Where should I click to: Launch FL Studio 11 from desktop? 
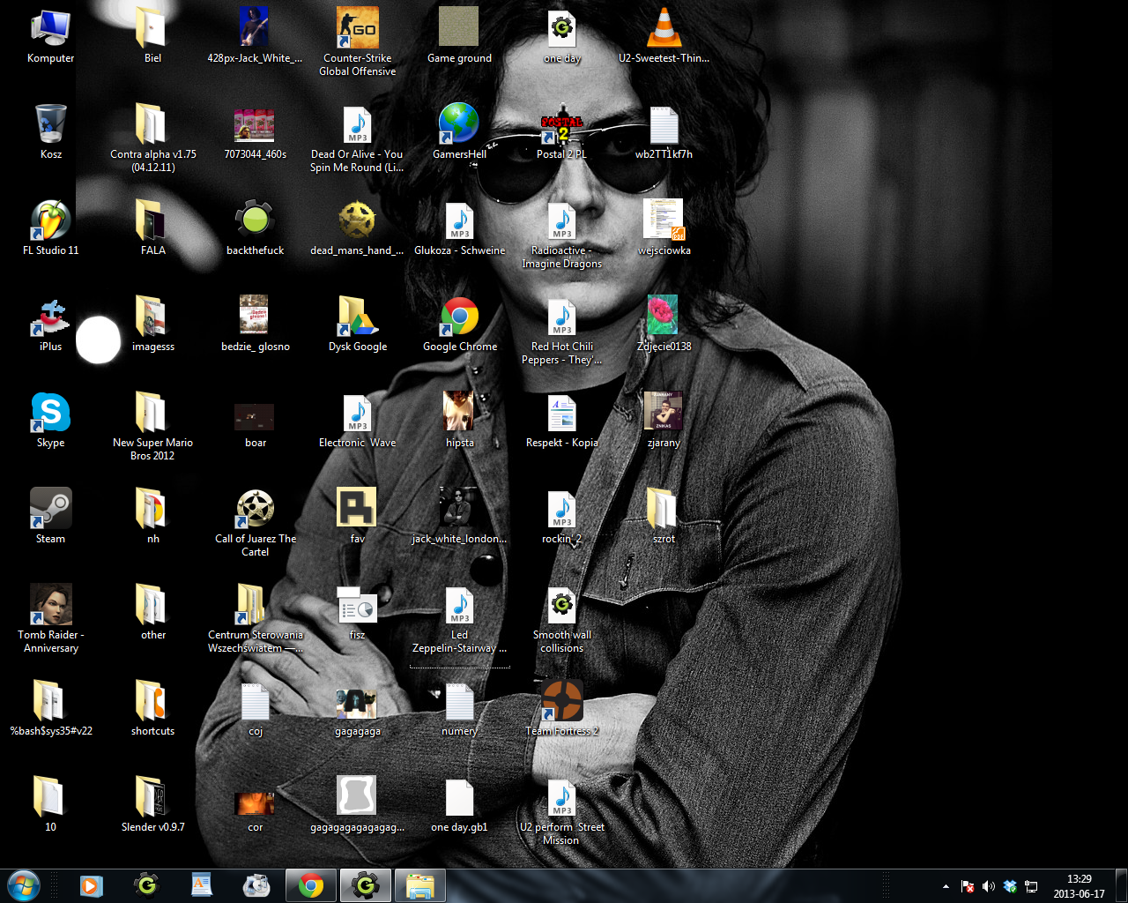click(50, 220)
